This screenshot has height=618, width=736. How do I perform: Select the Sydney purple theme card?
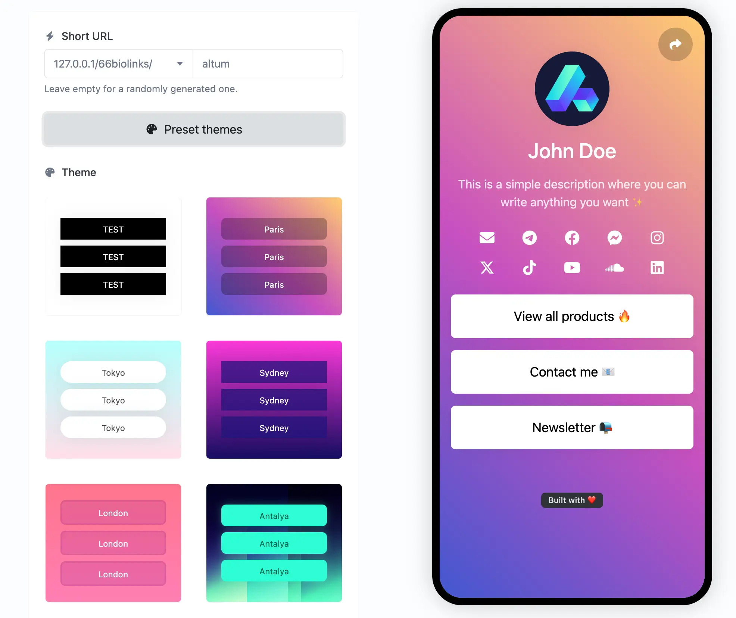click(274, 399)
